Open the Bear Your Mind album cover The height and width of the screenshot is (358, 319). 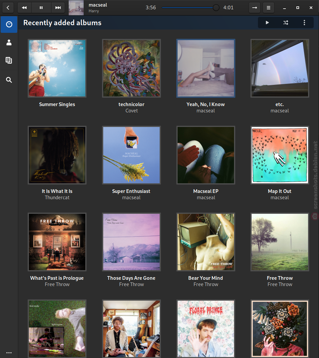click(x=206, y=242)
